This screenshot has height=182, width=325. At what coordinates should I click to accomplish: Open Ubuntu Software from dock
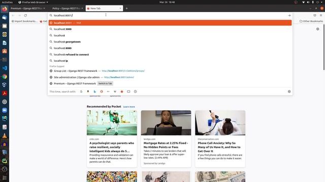click(x=5, y=51)
